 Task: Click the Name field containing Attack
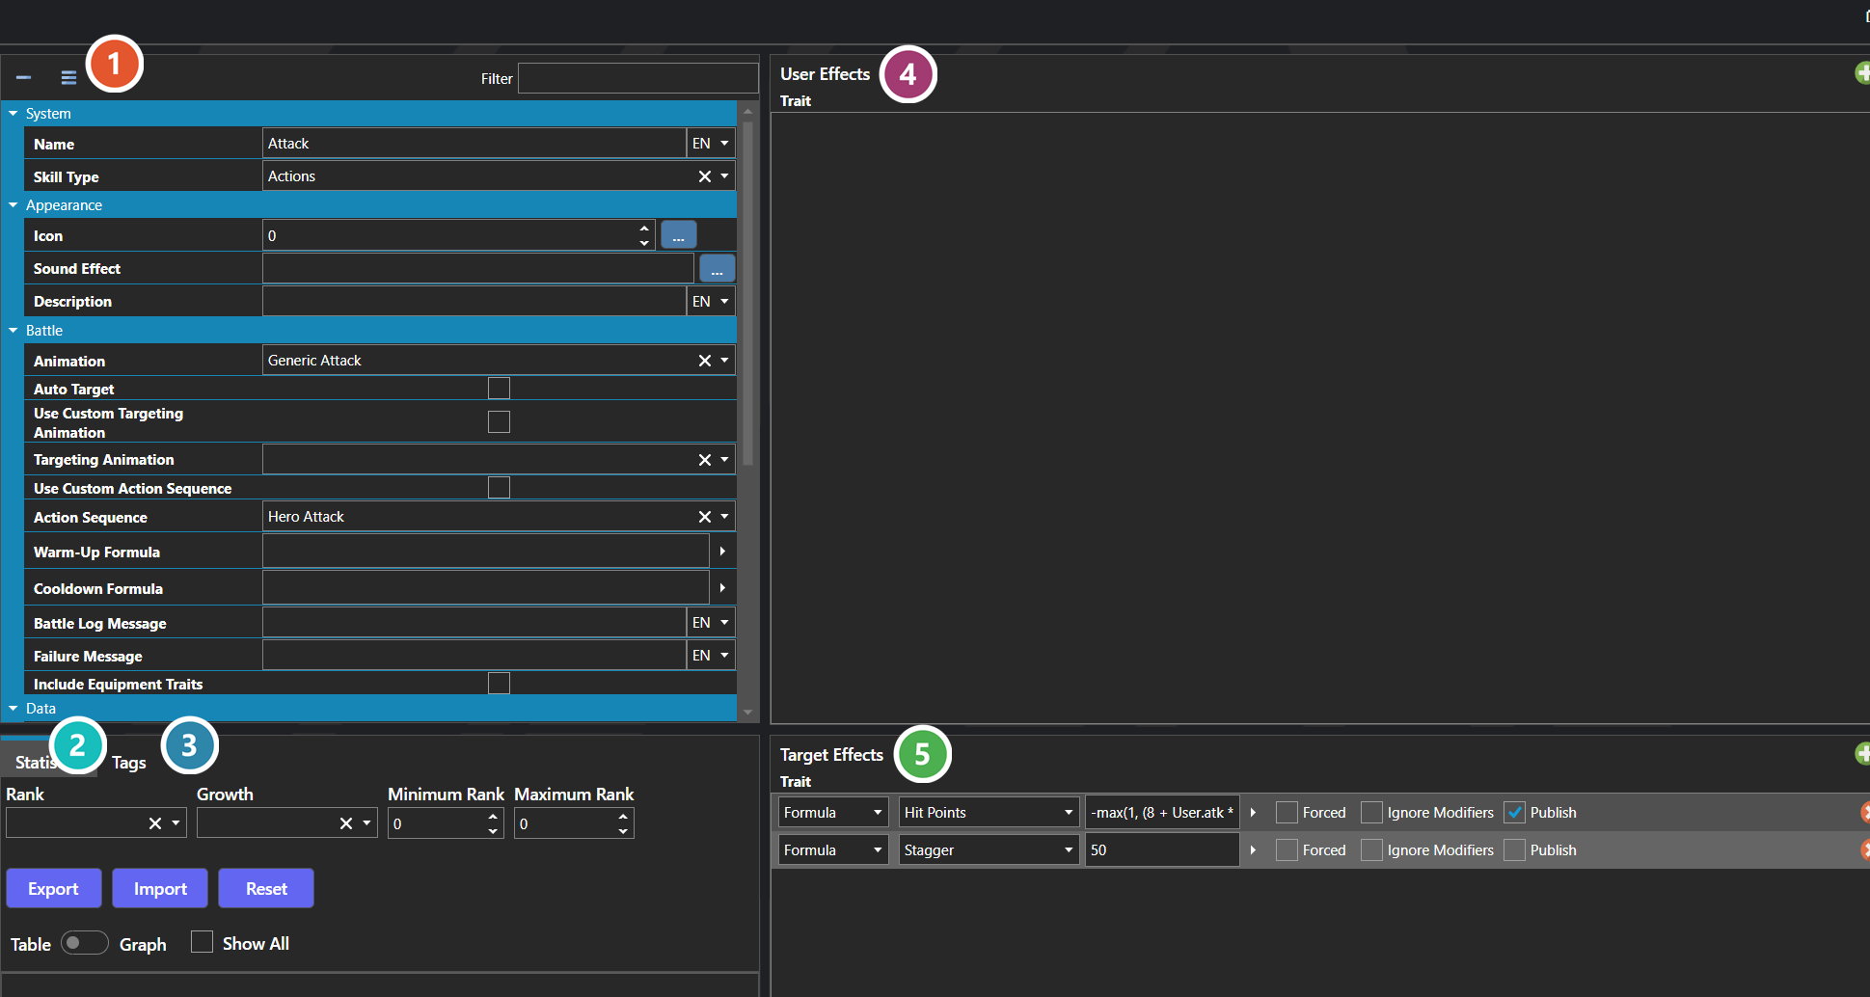[x=474, y=144]
